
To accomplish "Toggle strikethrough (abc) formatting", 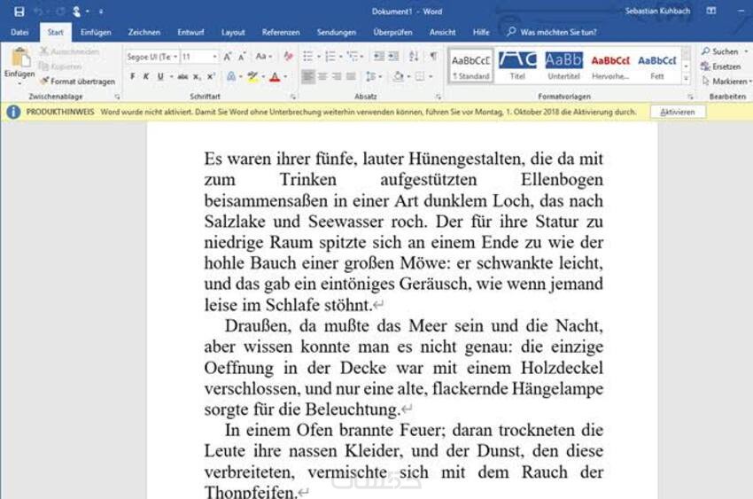I will [x=182, y=76].
